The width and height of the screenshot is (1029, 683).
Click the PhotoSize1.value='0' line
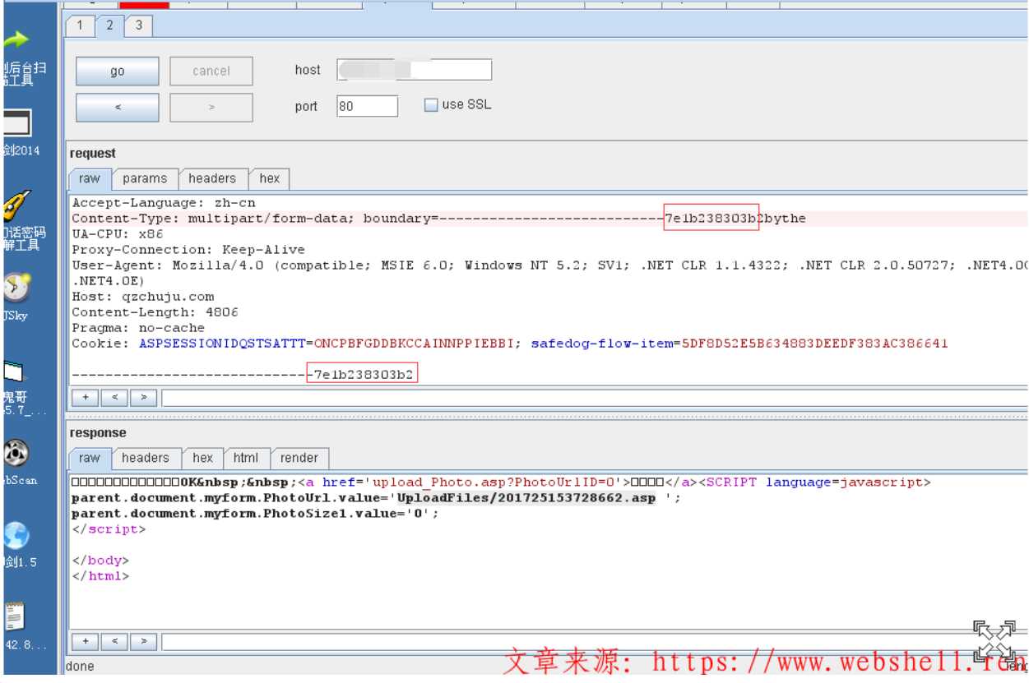(x=256, y=514)
